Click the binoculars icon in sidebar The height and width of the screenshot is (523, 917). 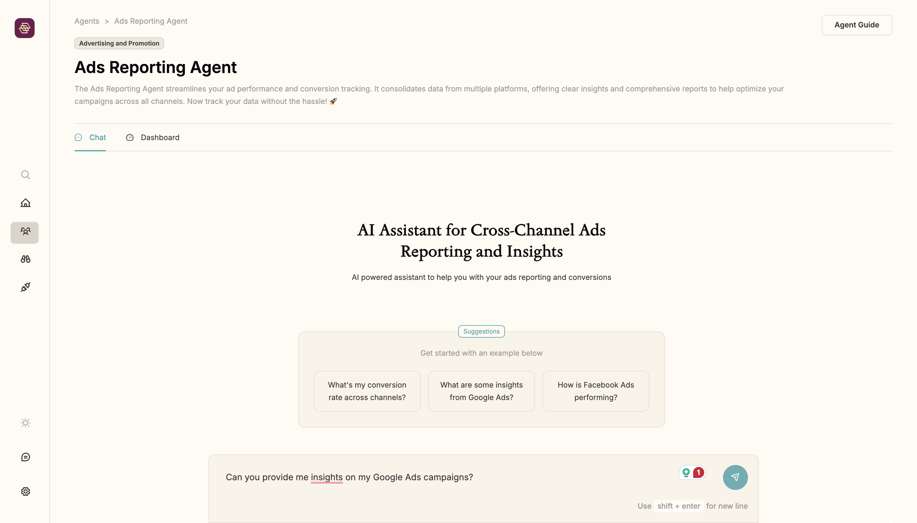click(x=25, y=259)
